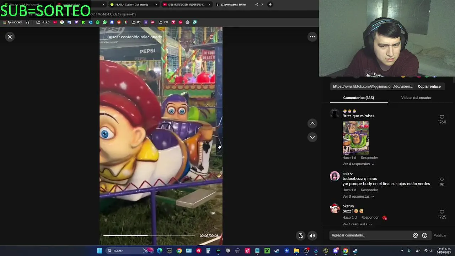This screenshot has width=455, height=256.
Task: Close the TikTok video viewer with X
Action: 10,37
